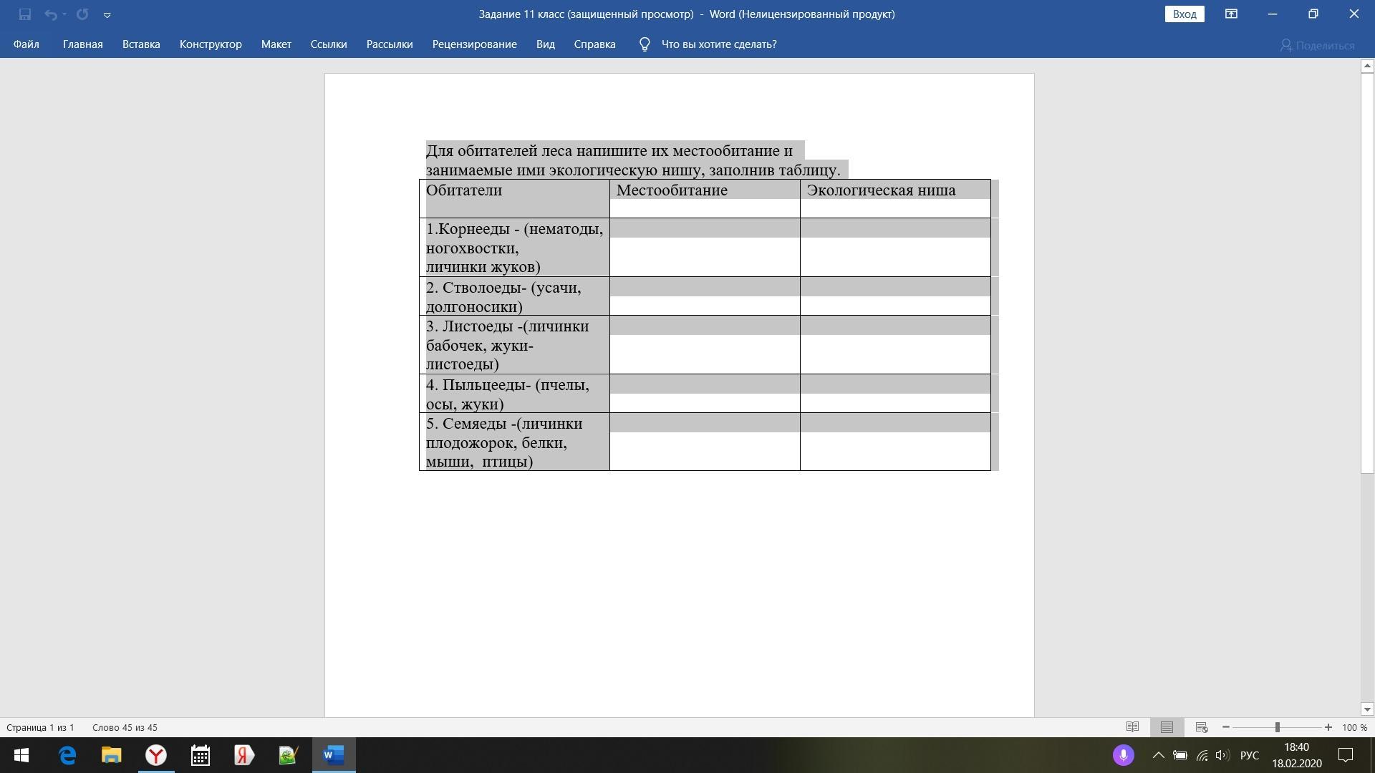Click the Redo (repeat) icon

(82, 14)
